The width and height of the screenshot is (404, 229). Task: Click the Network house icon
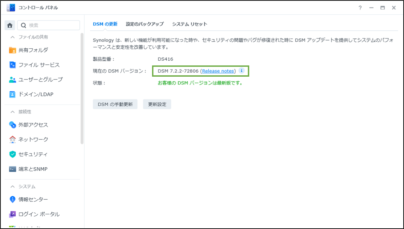(12, 139)
